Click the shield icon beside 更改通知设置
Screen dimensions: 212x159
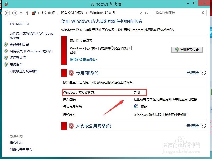pyautogui.click(x=6, y=45)
